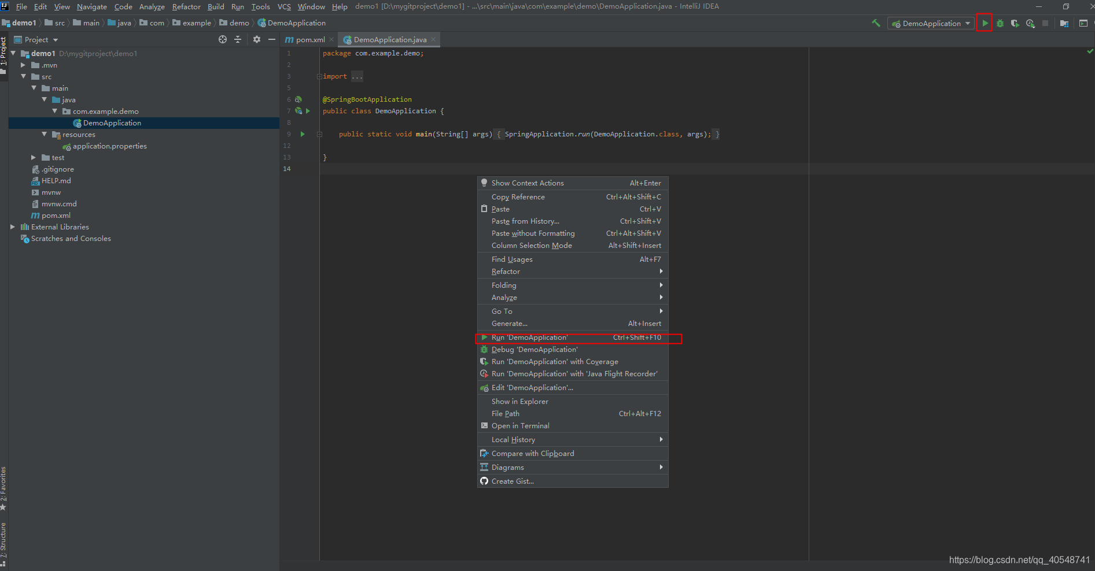Toggle the code fold marker on line 9
The width and height of the screenshot is (1095, 571).
(319, 134)
